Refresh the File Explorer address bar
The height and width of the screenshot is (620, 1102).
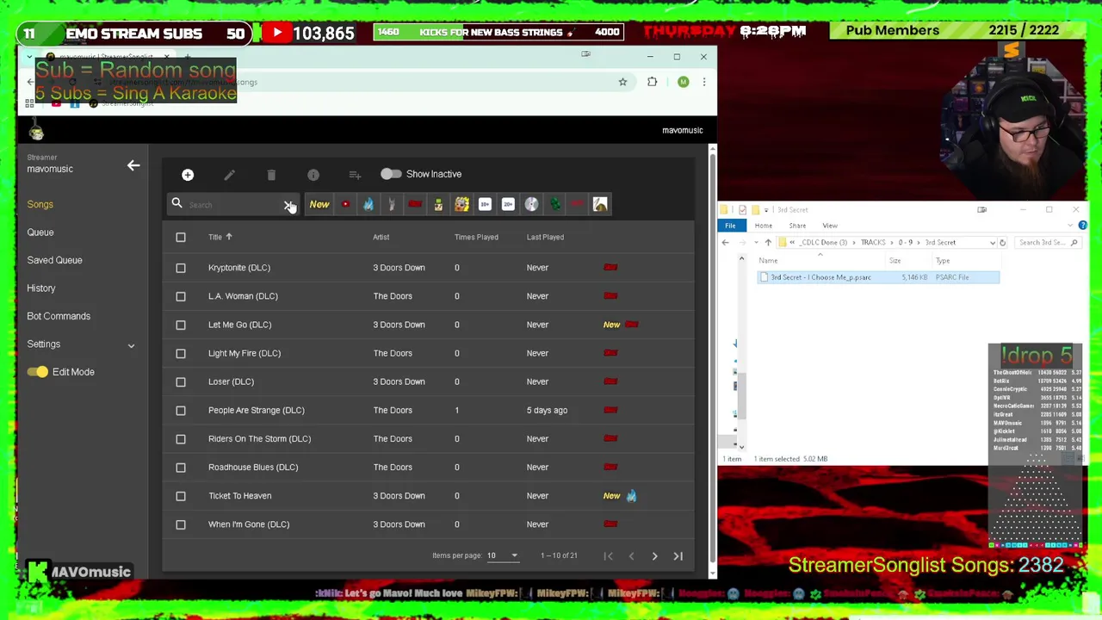tap(1002, 243)
